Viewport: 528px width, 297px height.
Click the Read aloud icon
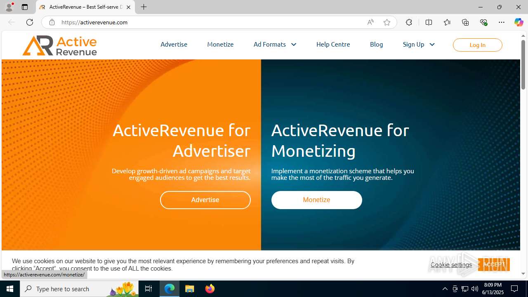(370, 22)
